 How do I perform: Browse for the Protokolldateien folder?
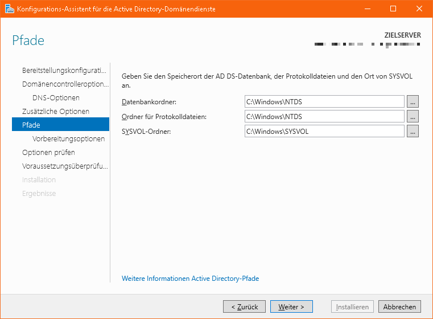click(413, 117)
